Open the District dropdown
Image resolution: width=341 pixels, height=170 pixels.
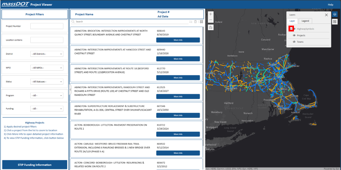47,54
